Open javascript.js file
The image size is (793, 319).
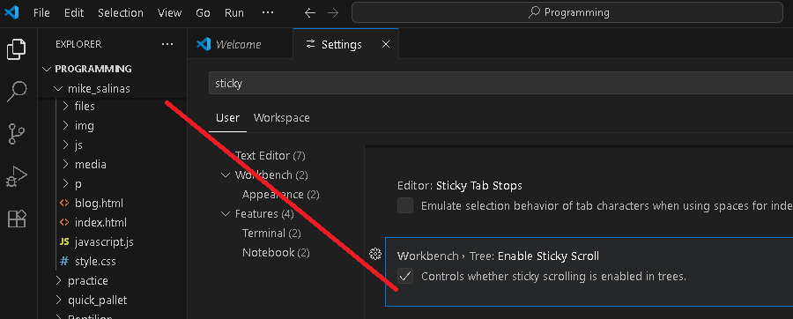[104, 242]
